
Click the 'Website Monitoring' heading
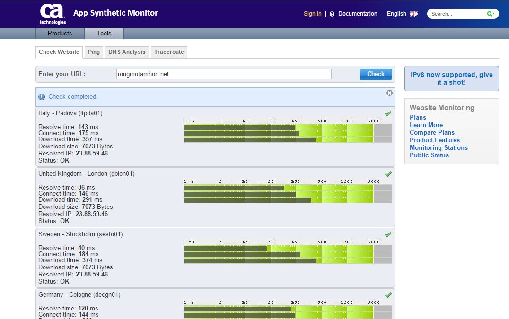point(442,108)
